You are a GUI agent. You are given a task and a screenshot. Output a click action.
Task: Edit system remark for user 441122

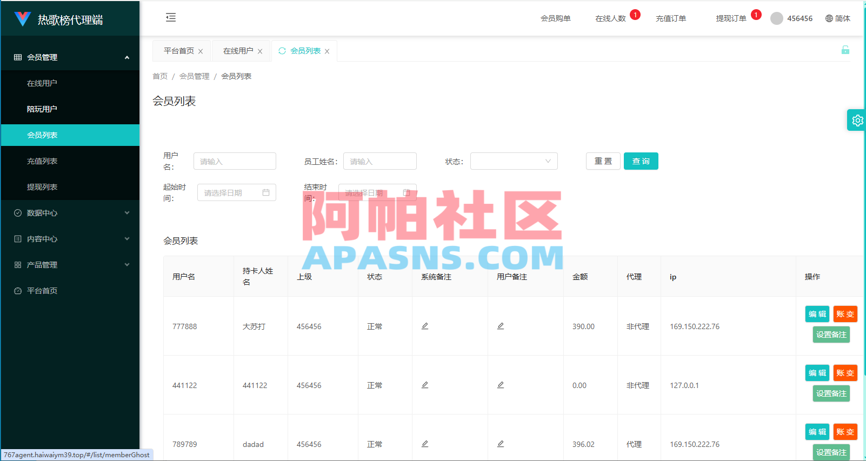(425, 385)
